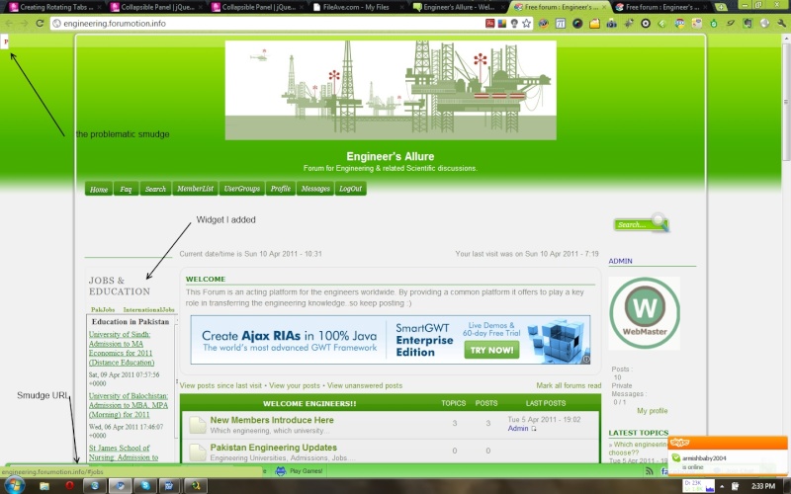Open the Messages navigation button
Image resolution: width=791 pixels, height=494 pixels.
coord(315,189)
